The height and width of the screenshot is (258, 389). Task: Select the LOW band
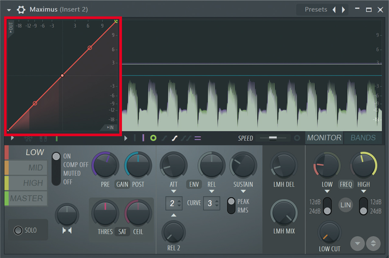(x=26, y=152)
